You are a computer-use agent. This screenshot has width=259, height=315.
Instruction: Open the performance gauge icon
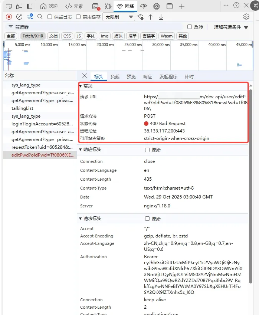coord(144,6)
